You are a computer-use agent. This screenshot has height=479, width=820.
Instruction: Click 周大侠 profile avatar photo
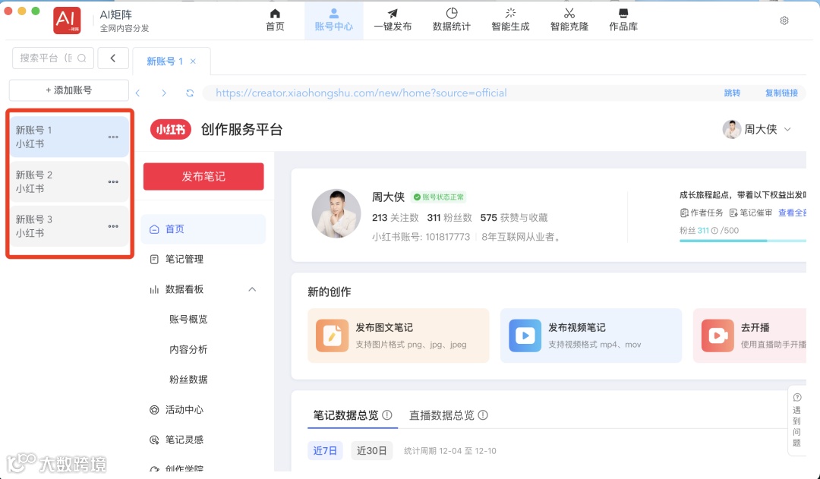point(336,213)
